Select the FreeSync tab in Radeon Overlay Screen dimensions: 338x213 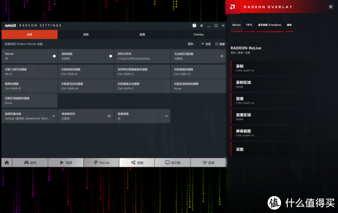pyautogui.click(x=270, y=25)
